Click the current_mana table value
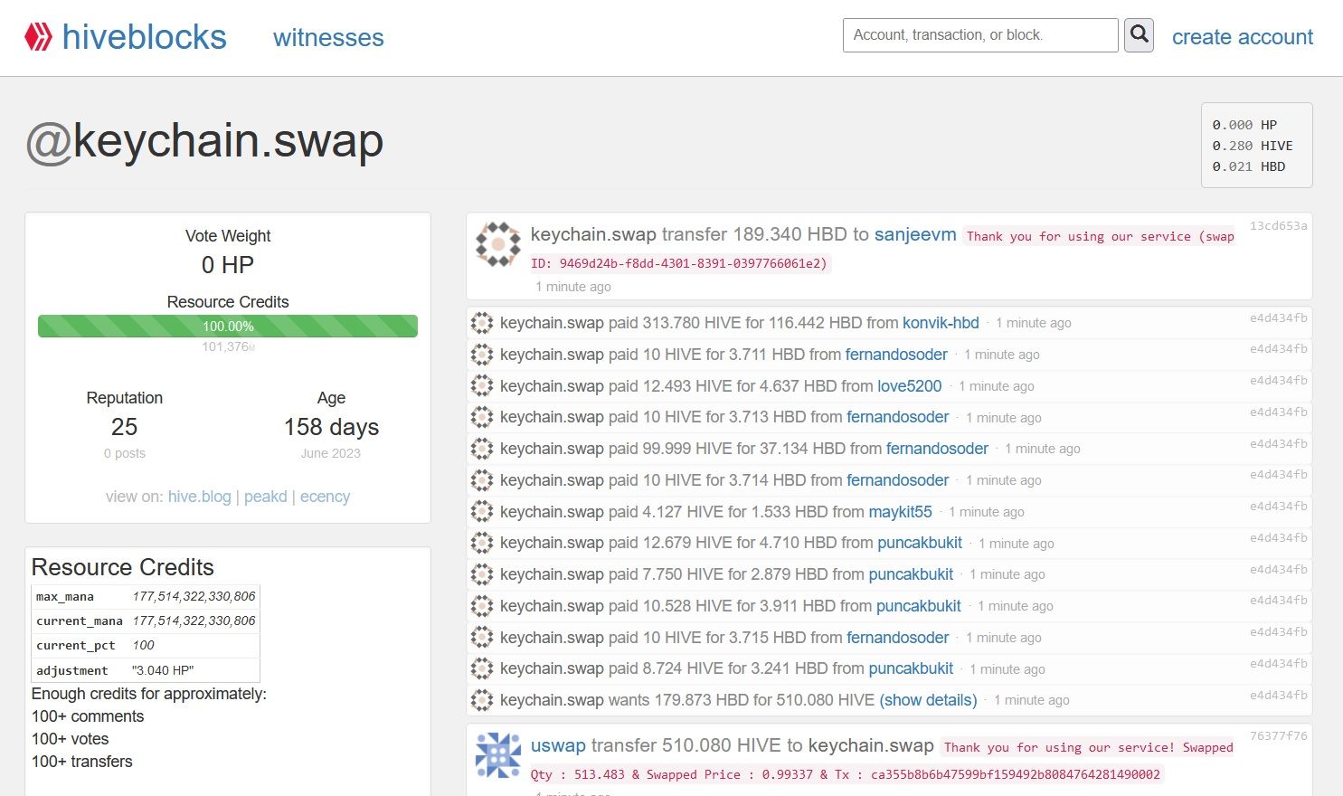1343x796 pixels. tap(194, 621)
